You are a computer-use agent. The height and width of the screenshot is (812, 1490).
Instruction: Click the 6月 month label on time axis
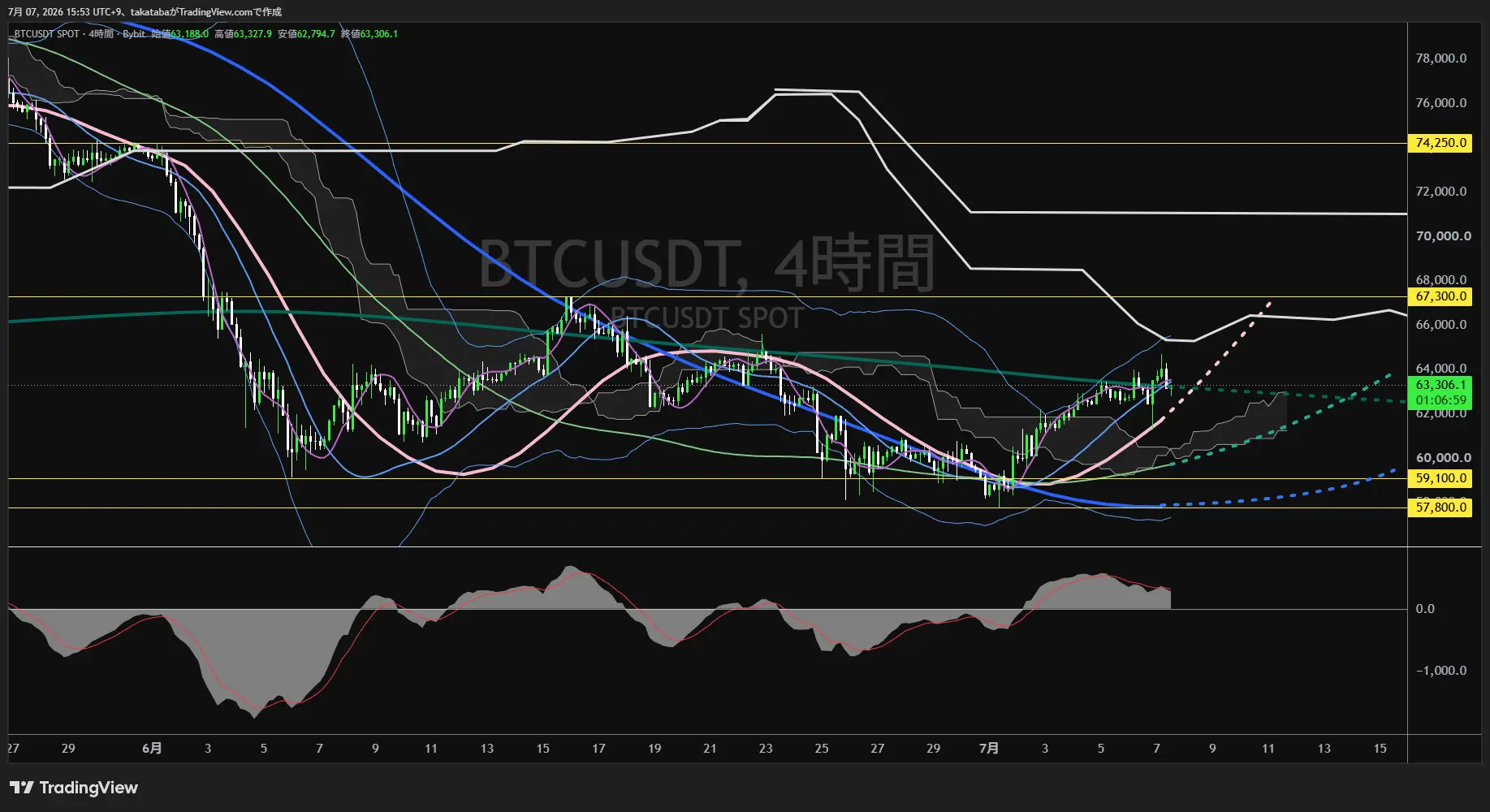tap(152, 749)
